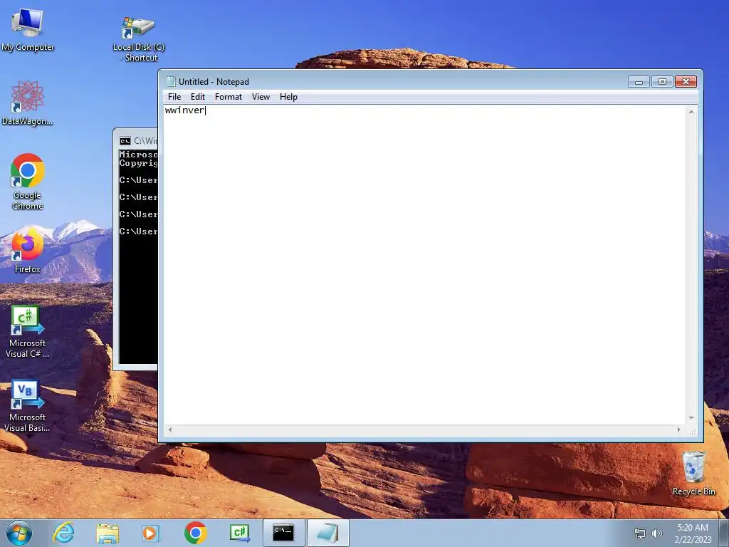Open the File menu in Notepad
The height and width of the screenshot is (547, 729).
coord(174,97)
